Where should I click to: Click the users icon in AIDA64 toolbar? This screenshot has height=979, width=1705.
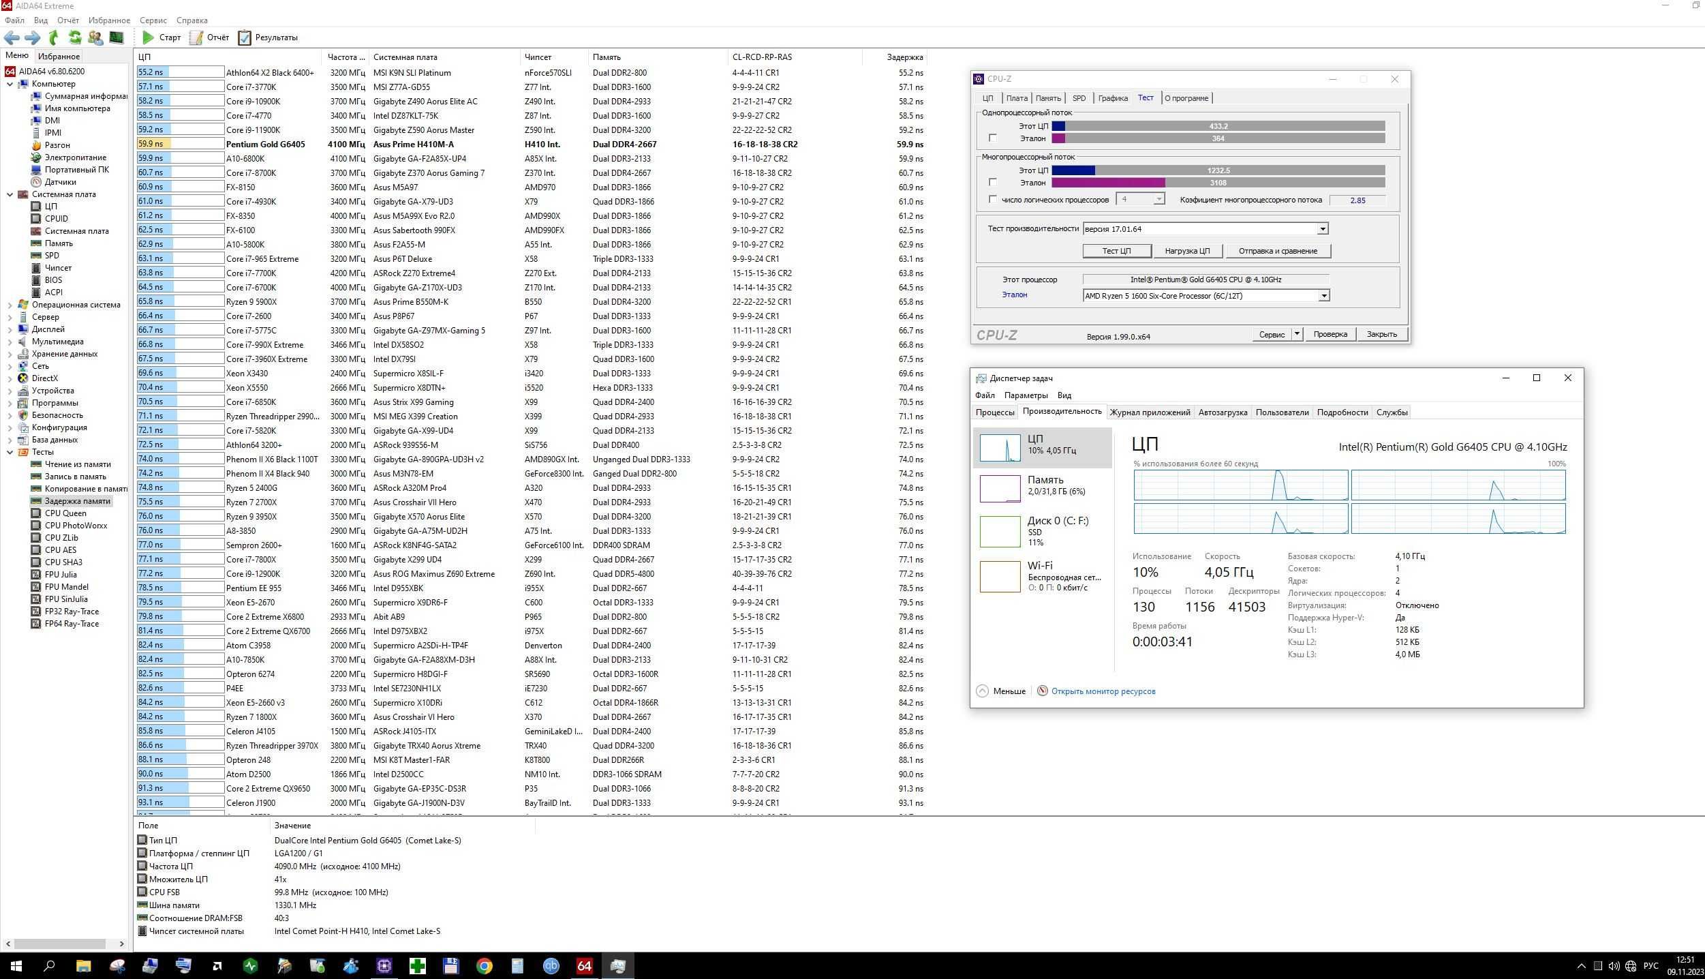click(x=95, y=37)
